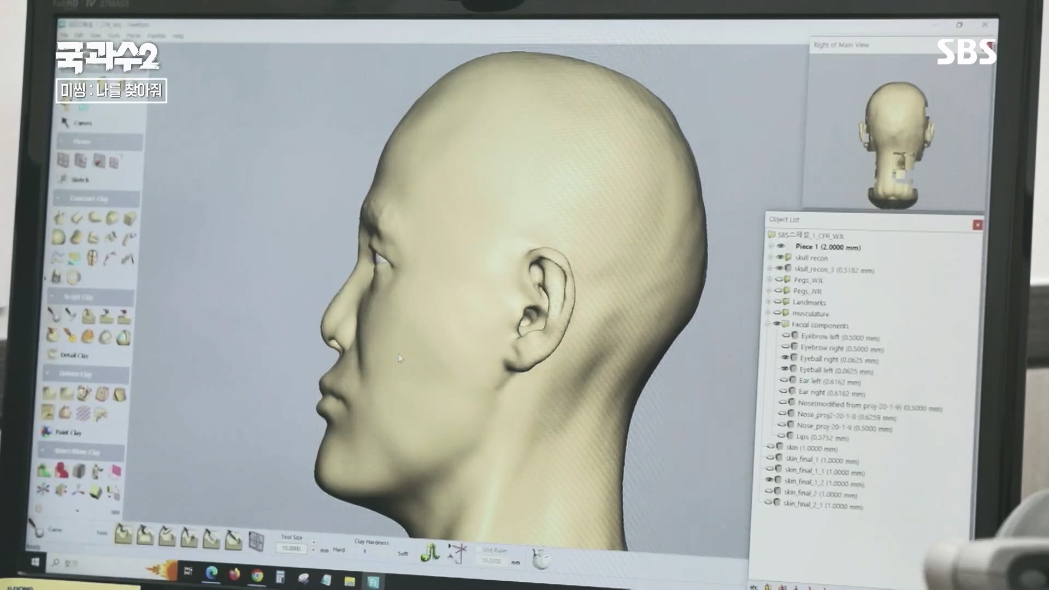Collapse the Select/Move Clay palette header
The image size is (1049, 590).
[81, 452]
